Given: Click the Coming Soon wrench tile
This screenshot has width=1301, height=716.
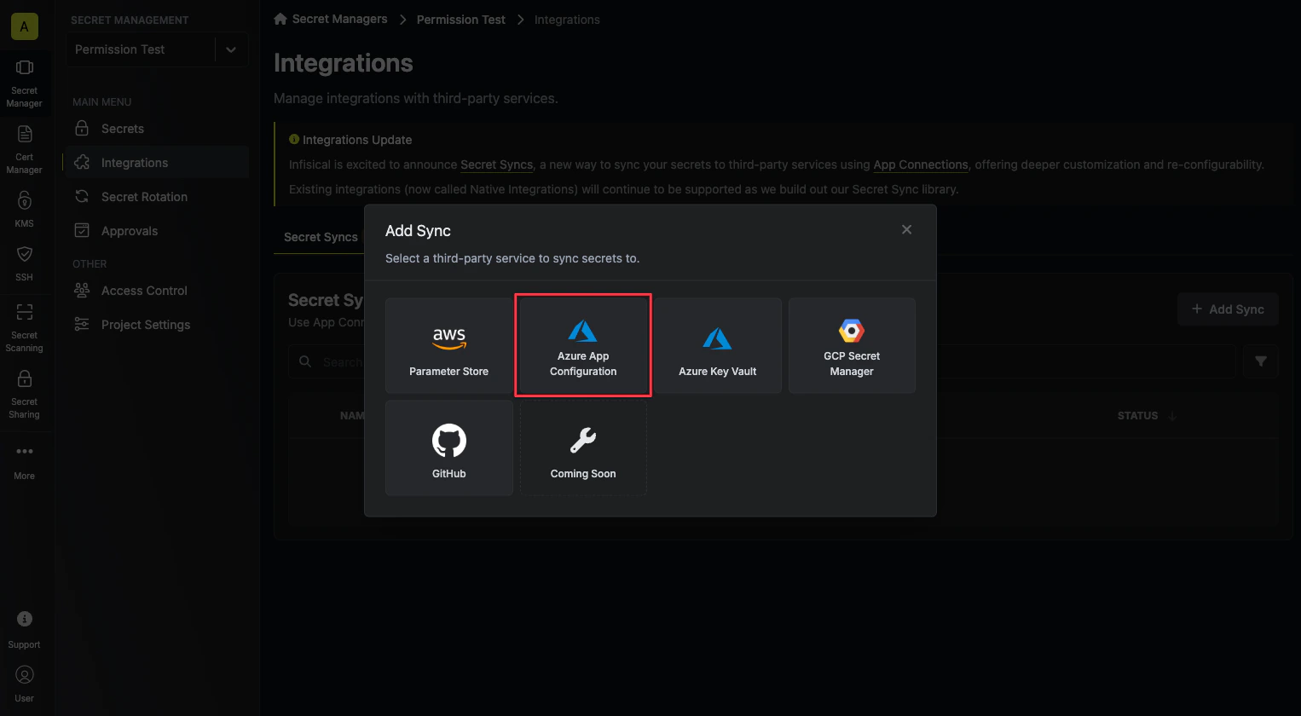Looking at the screenshot, I should click(x=583, y=447).
